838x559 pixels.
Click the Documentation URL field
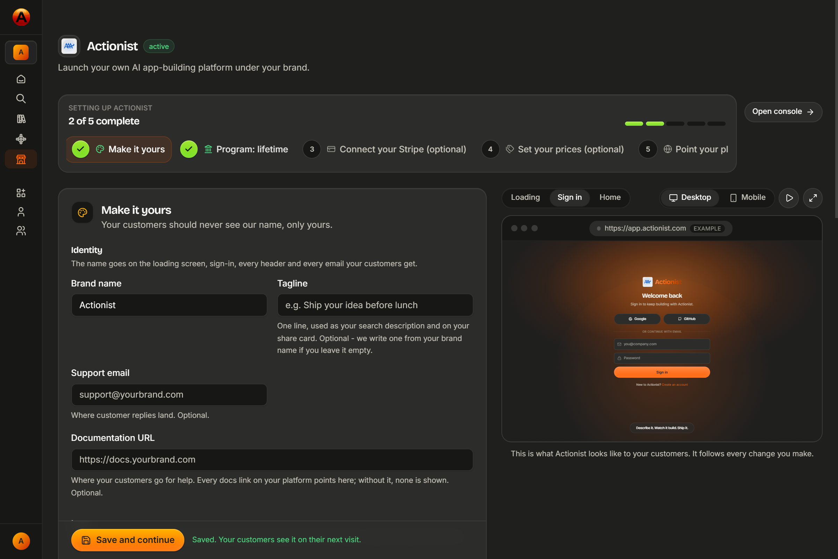pos(272,459)
